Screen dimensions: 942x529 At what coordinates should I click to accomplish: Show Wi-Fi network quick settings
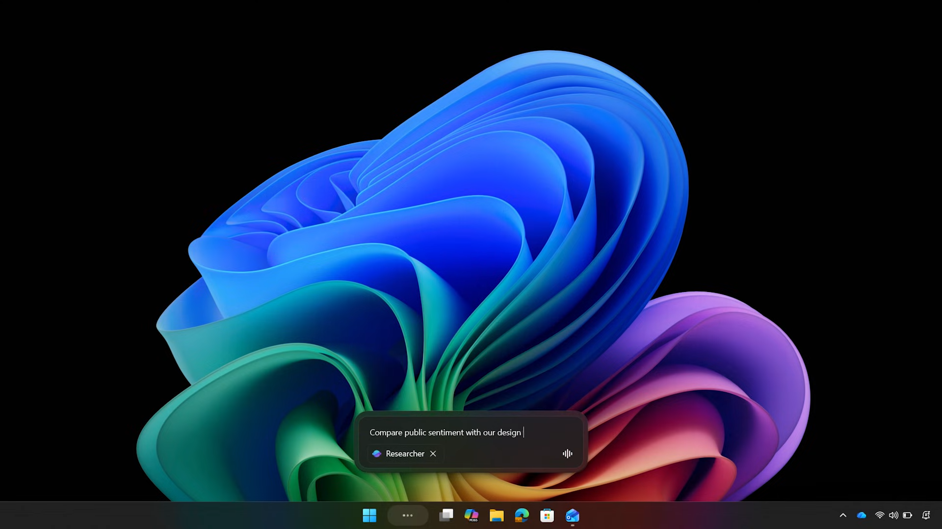[879, 515]
